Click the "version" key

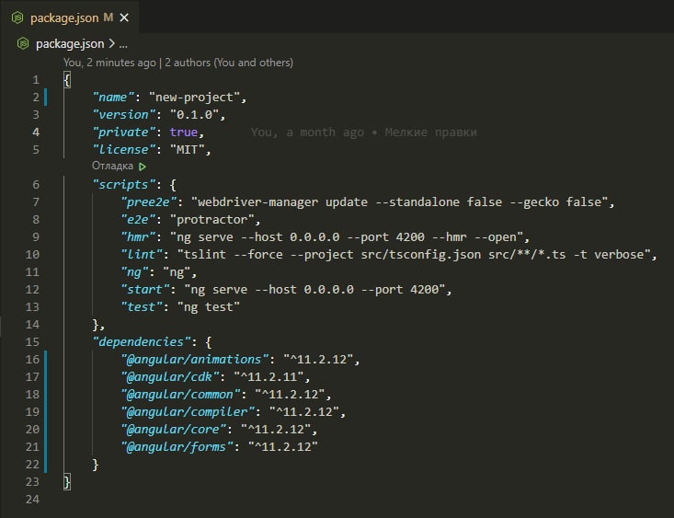click(124, 115)
